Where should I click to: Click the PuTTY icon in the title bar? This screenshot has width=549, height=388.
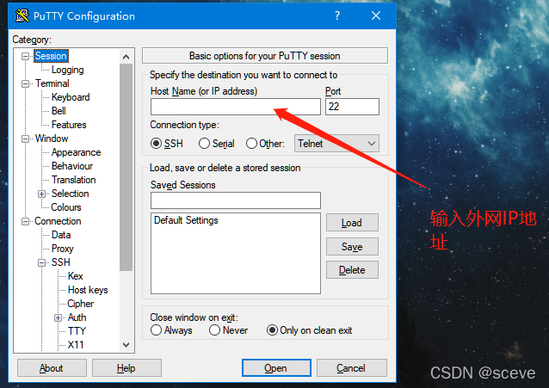(22, 15)
